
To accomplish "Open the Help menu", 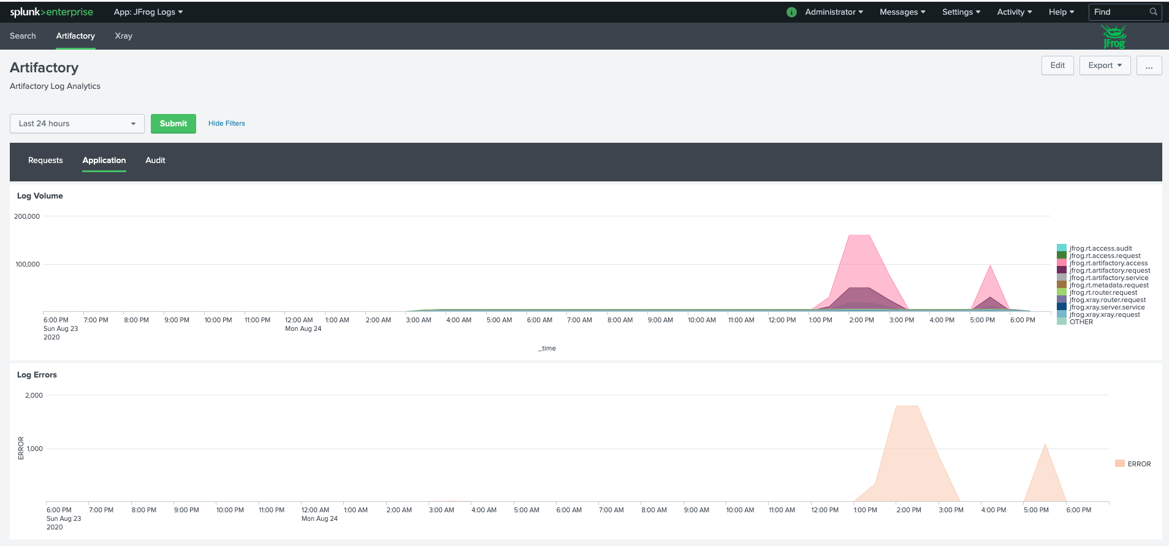I will tap(1061, 12).
